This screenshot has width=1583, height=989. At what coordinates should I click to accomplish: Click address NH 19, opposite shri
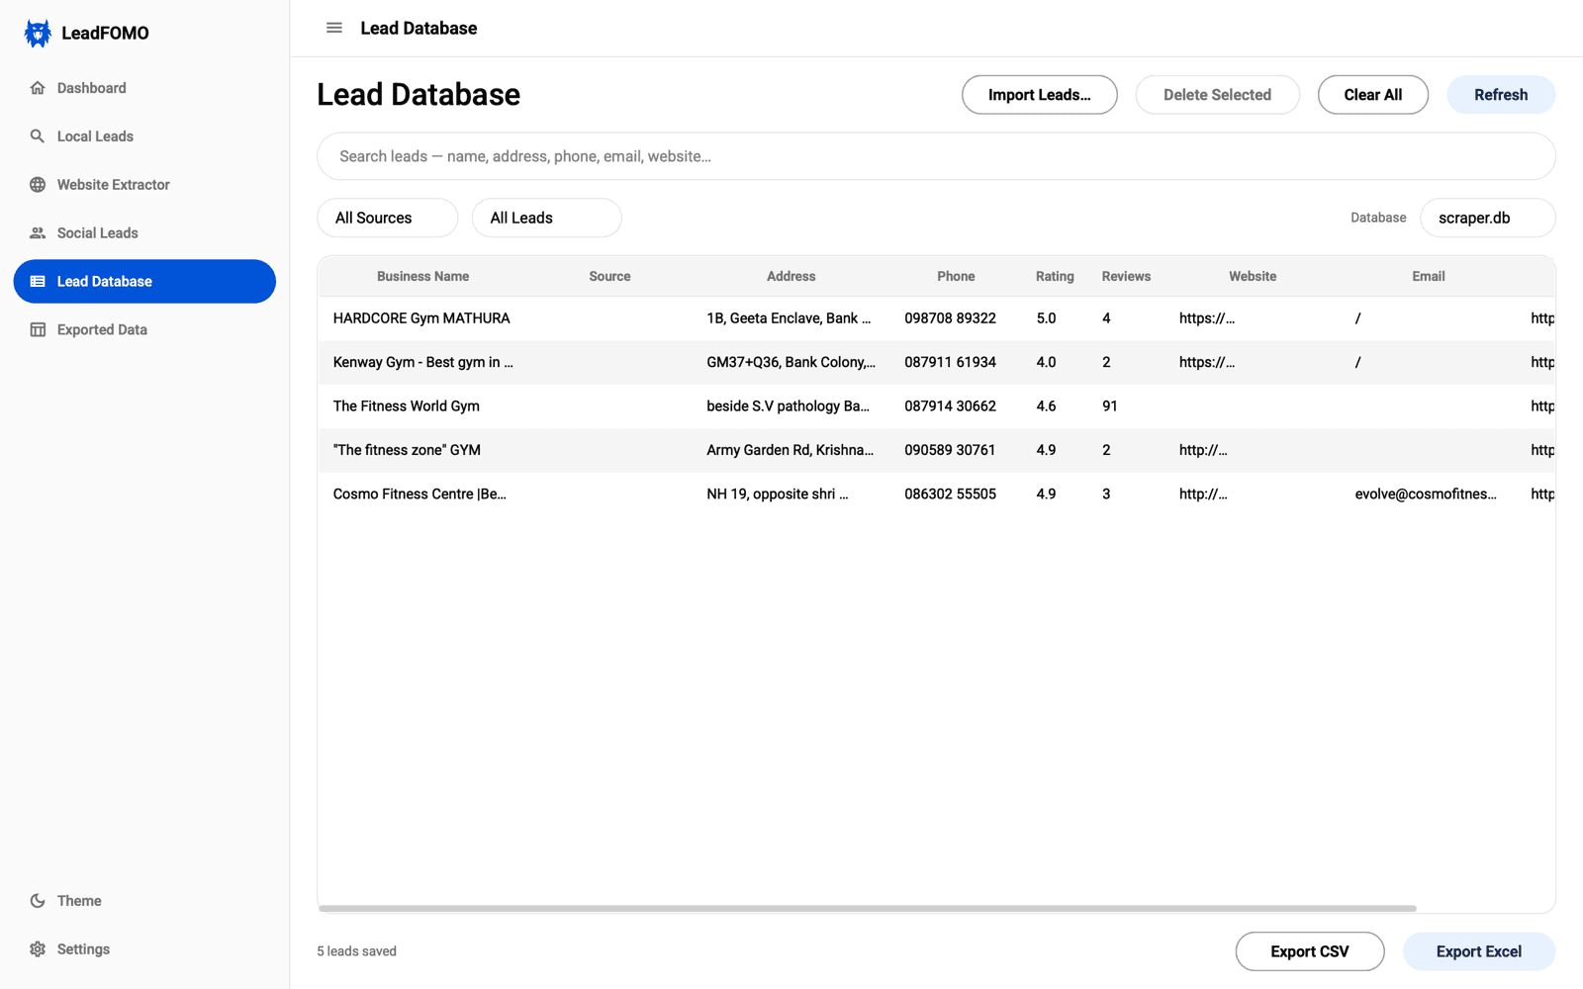pyautogui.click(x=777, y=494)
